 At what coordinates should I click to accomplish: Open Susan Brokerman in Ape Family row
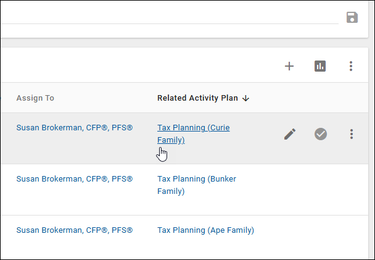click(74, 230)
